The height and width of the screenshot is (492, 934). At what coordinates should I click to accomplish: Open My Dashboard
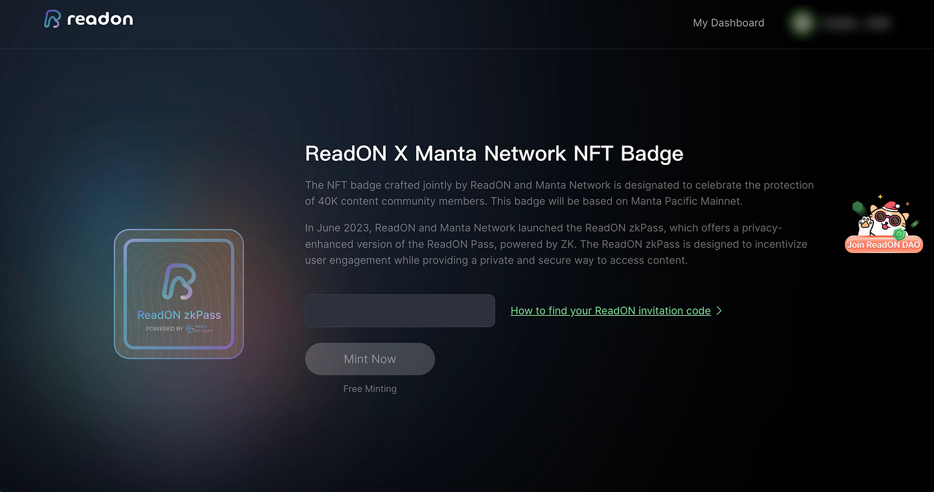pos(728,23)
